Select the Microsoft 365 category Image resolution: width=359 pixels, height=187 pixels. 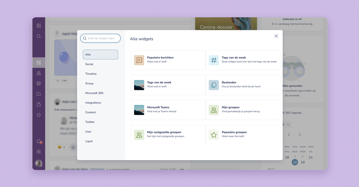click(x=94, y=93)
